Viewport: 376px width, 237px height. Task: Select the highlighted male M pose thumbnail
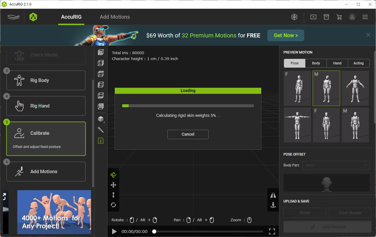326,88
